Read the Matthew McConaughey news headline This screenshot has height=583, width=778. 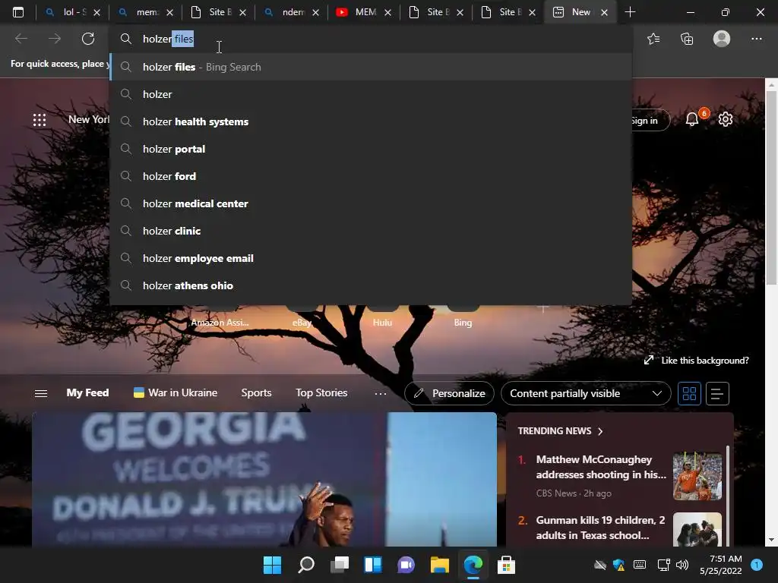coord(601,467)
